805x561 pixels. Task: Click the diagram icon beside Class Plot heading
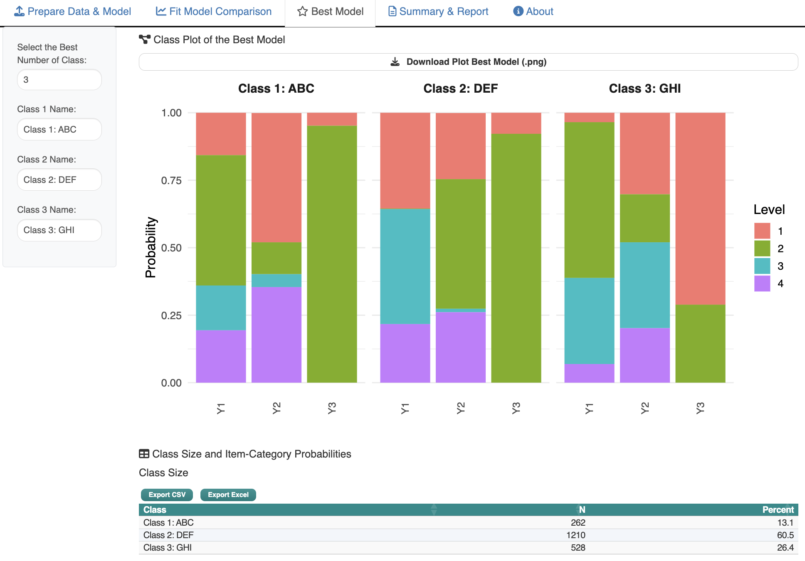[144, 39]
